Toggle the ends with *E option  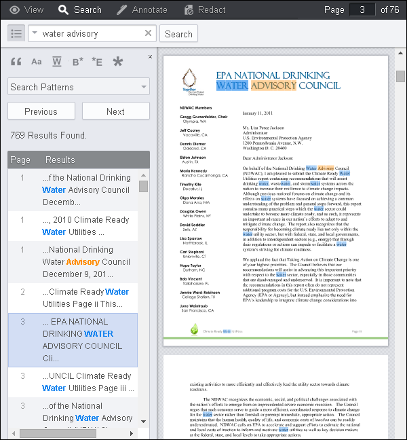97,62
